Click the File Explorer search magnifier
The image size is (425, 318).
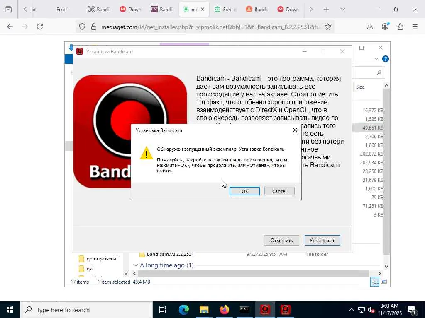379,72
